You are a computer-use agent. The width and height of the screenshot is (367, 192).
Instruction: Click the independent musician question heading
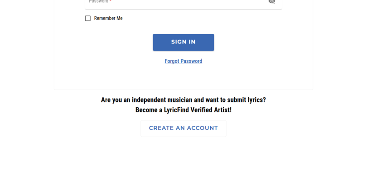point(183,100)
